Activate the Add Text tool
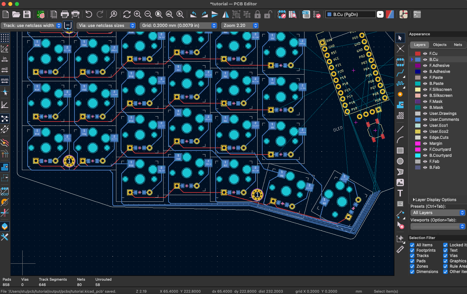The width and height of the screenshot is (467, 294). click(x=400, y=193)
